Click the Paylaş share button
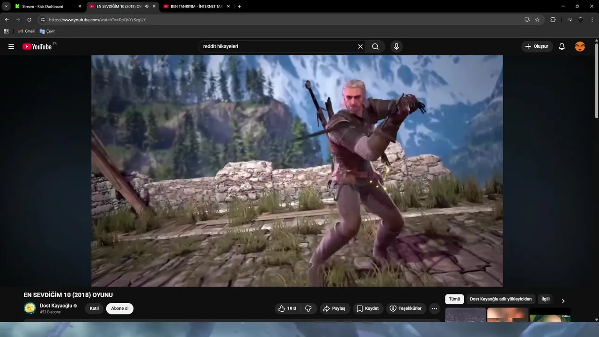This screenshot has width=599, height=337. click(x=335, y=308)
